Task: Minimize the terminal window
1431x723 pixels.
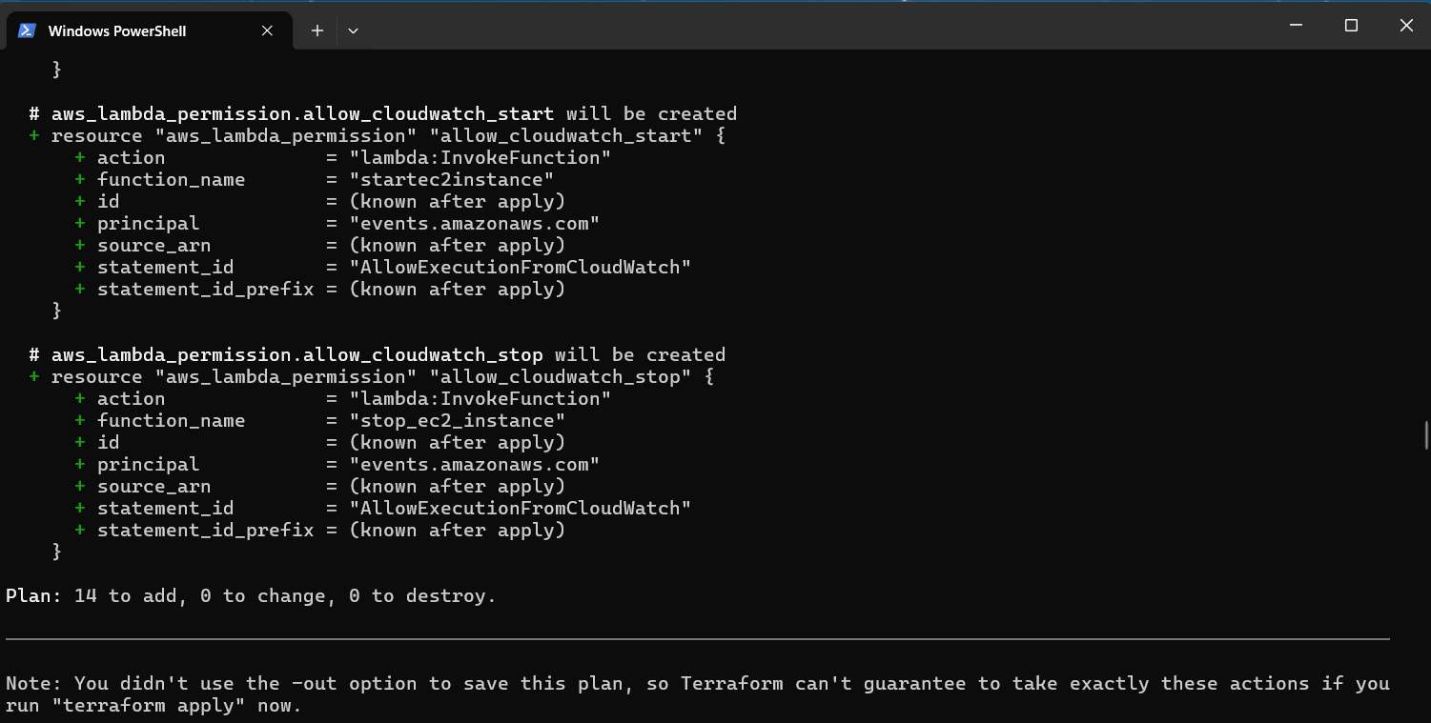Action: pos(1295,26)
